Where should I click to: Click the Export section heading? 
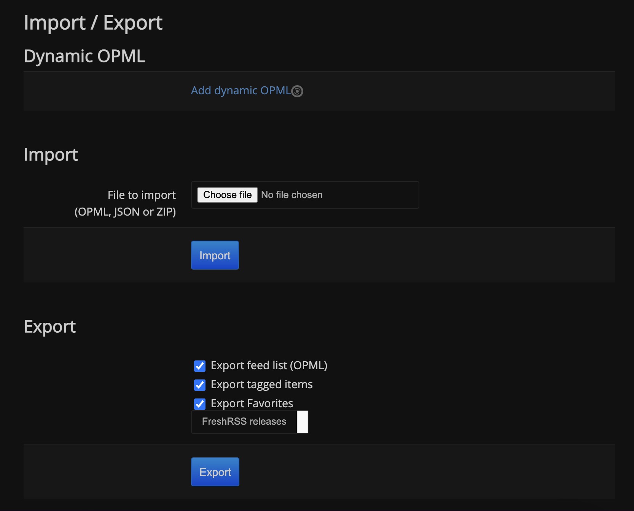pos(49,327)
